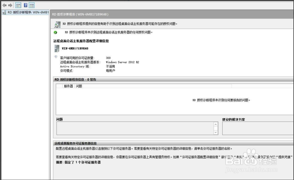Click message RD 授权诊断程序未识别任何要报告的问题

pos(221,100)
